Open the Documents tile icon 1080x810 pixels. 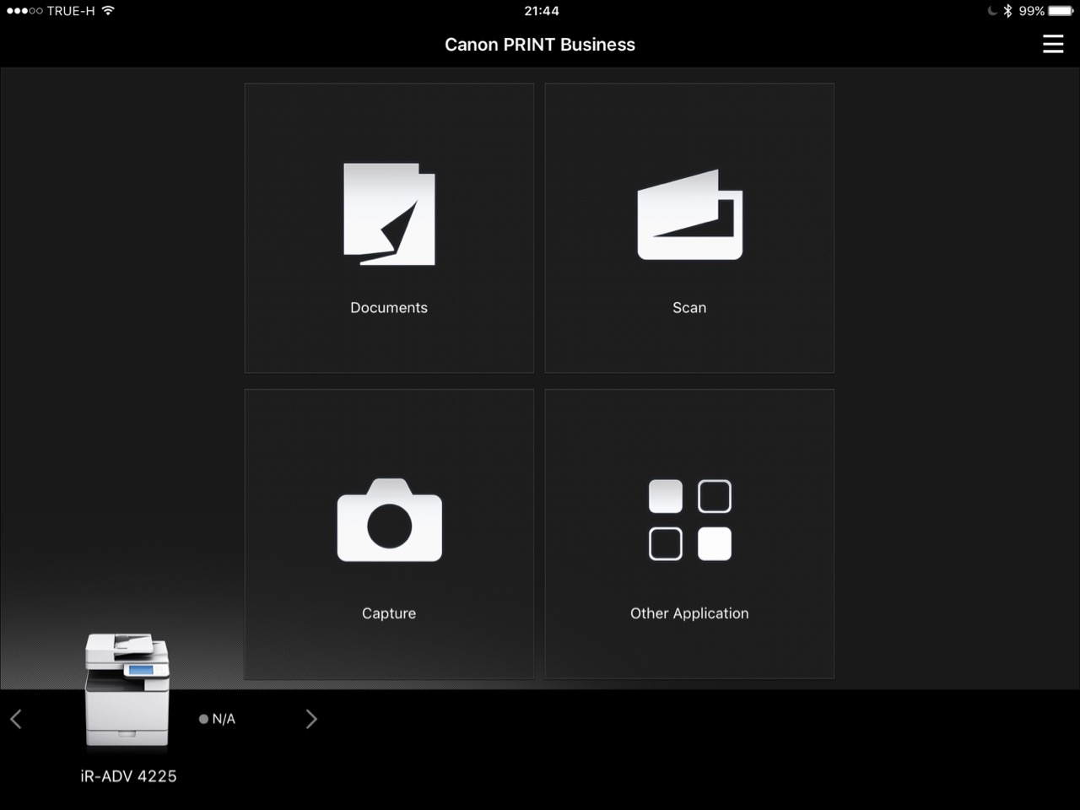(x=389, y=213)
